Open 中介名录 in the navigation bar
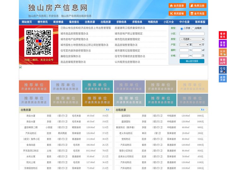The image size is (227, 170). coord(184,22)
